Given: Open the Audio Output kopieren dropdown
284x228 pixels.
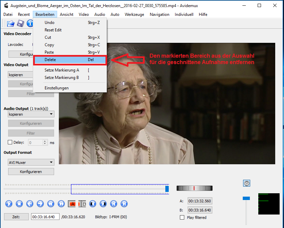Looking at the screenshot, I should pos(31,114).
